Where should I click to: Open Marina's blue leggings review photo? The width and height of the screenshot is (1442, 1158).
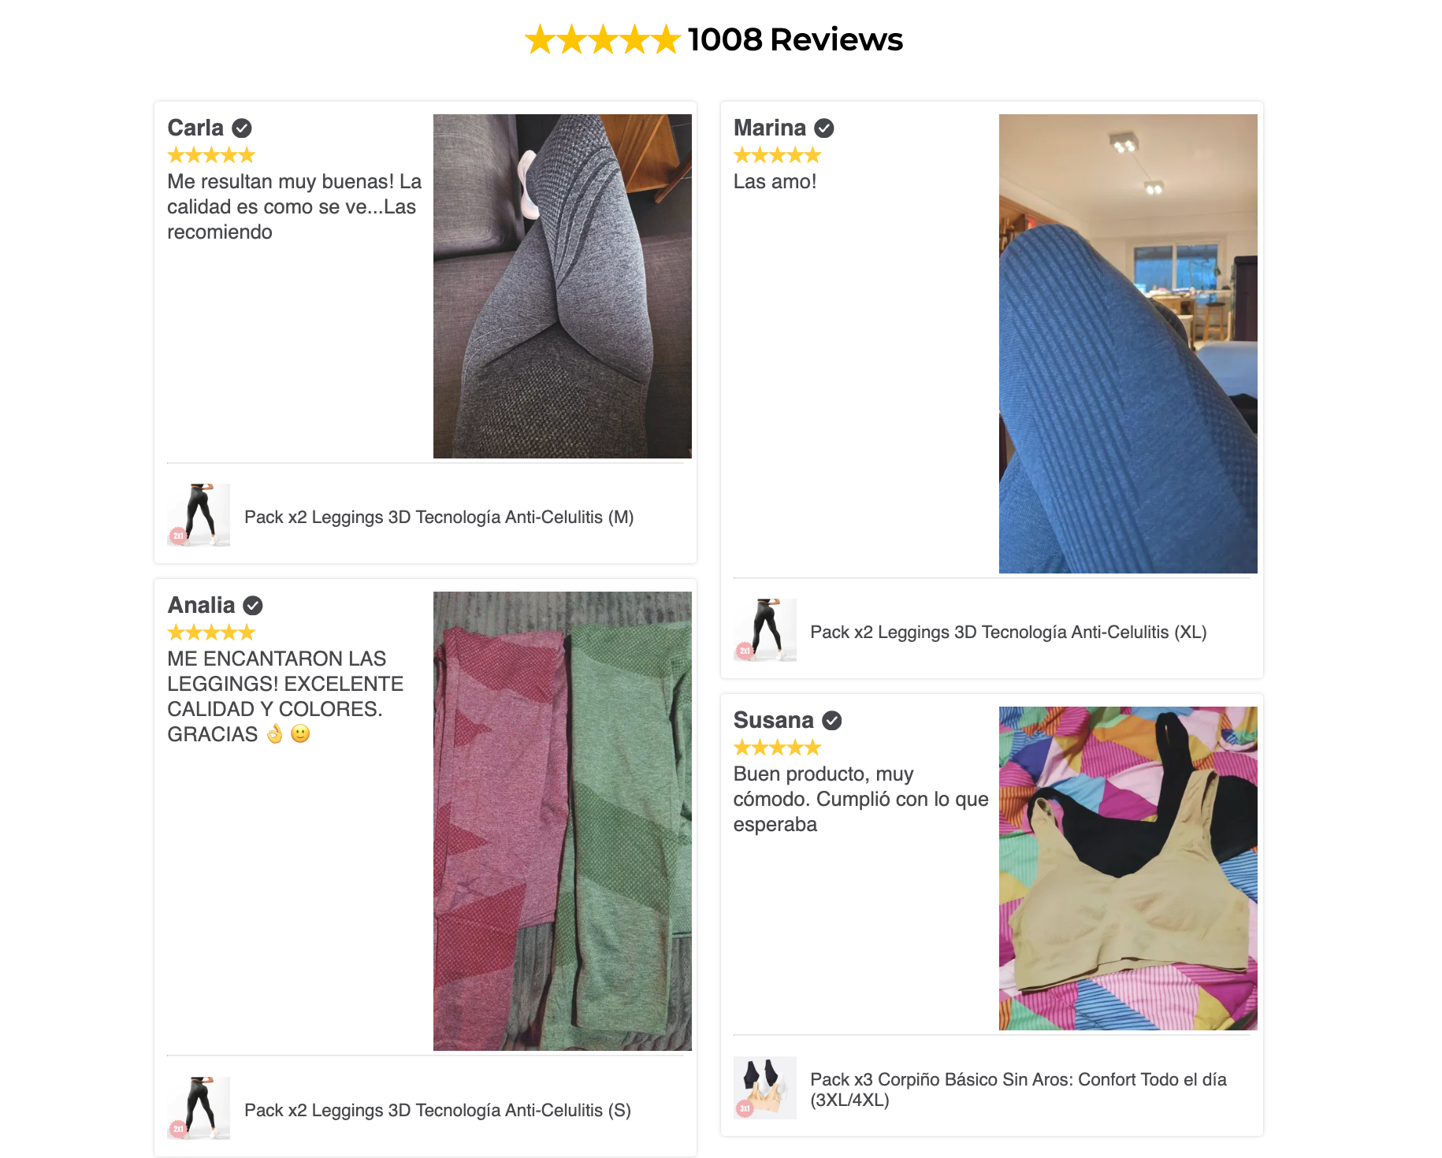(1128, 343)
